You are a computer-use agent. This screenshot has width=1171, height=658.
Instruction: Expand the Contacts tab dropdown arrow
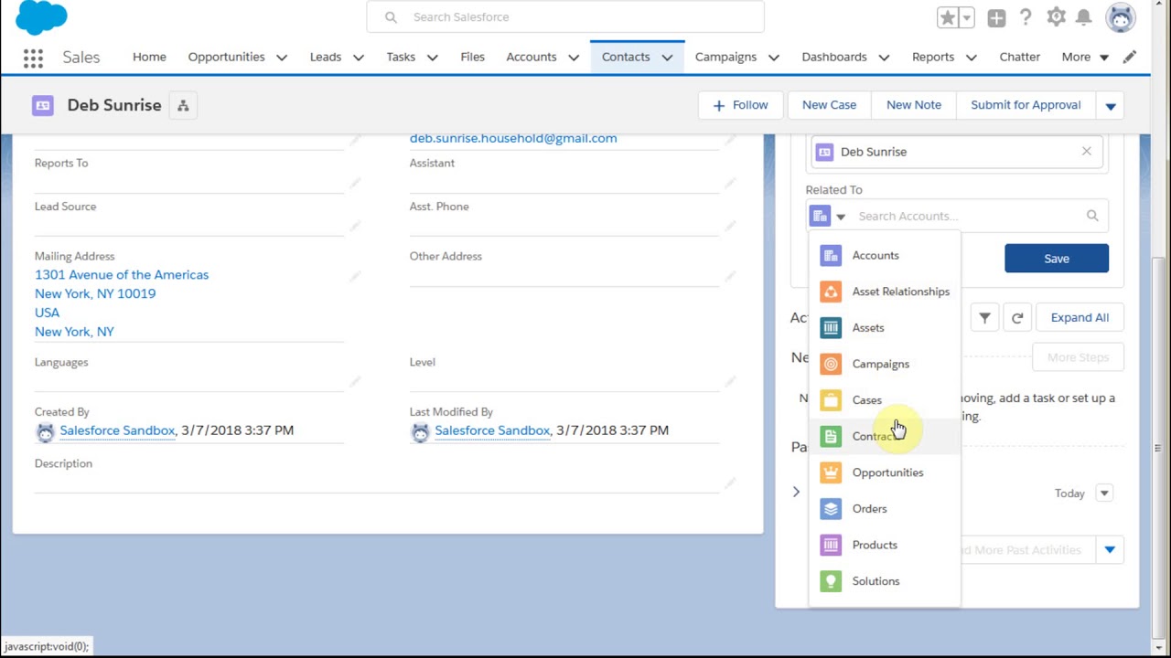click(667, 57)
